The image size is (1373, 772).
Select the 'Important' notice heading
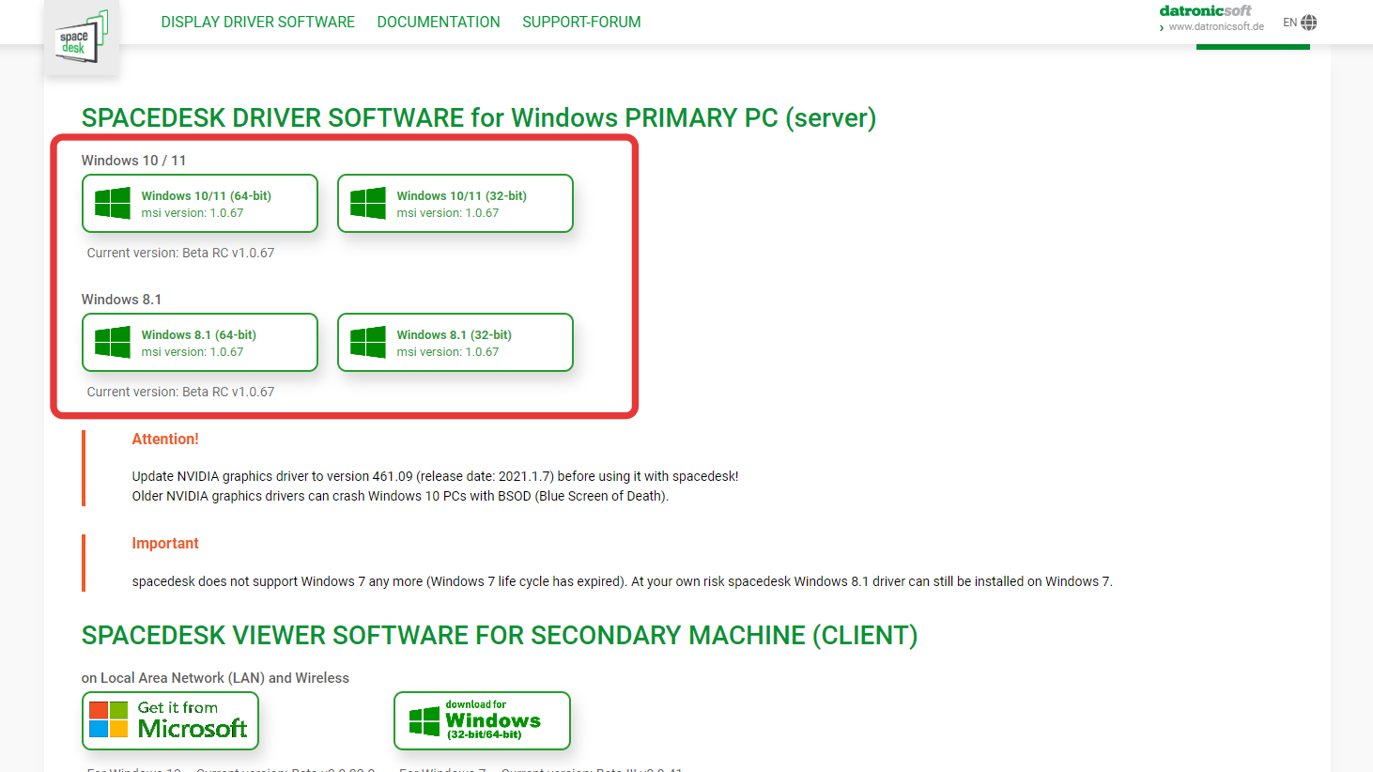click(x=165, y=543)
